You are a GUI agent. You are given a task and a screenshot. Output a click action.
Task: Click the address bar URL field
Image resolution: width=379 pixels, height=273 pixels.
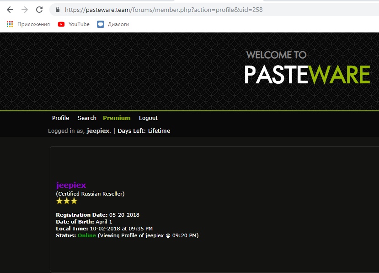tap(214, 10)
